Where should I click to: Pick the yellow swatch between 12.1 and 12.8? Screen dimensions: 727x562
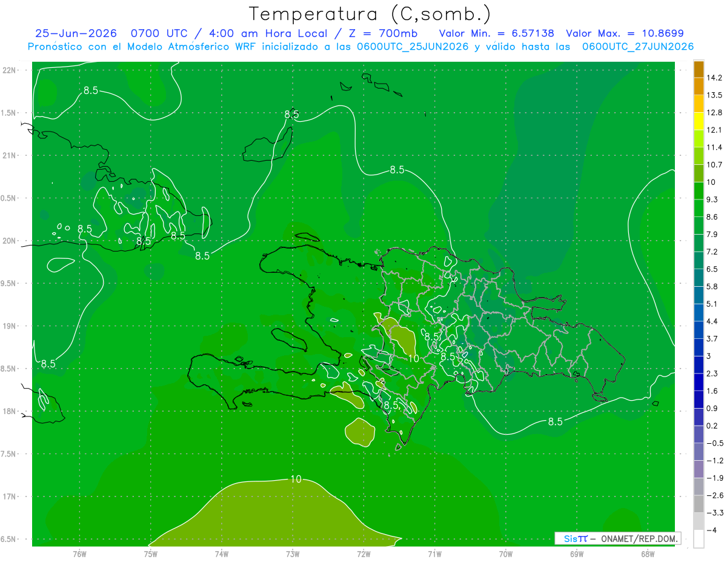tap(699, 121)
